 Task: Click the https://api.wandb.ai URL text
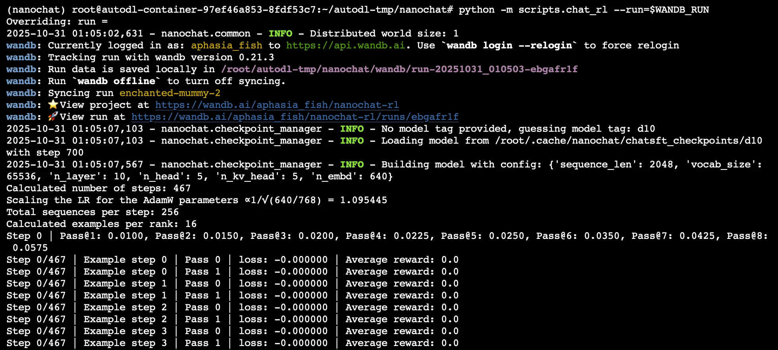click(346, 46)
